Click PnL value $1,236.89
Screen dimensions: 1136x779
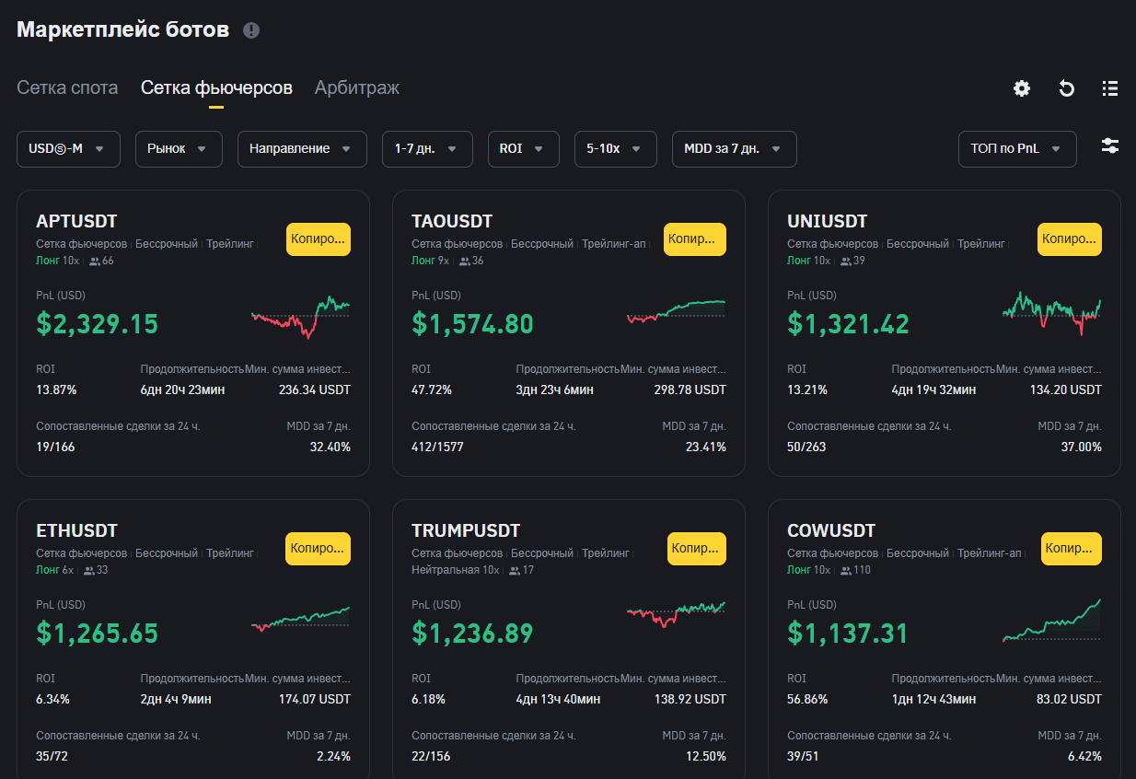click(x=472, y=634)
